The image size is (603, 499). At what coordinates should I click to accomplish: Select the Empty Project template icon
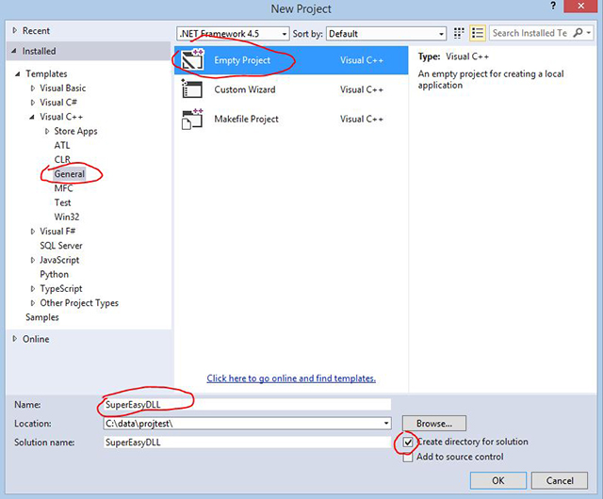click(192, 60)
